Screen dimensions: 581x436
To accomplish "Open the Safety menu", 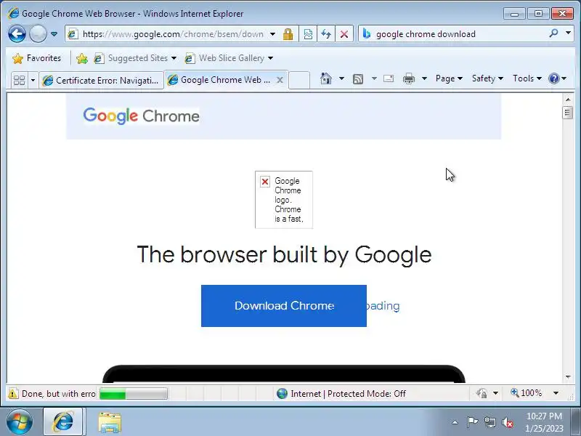I will tap(487, 78).
